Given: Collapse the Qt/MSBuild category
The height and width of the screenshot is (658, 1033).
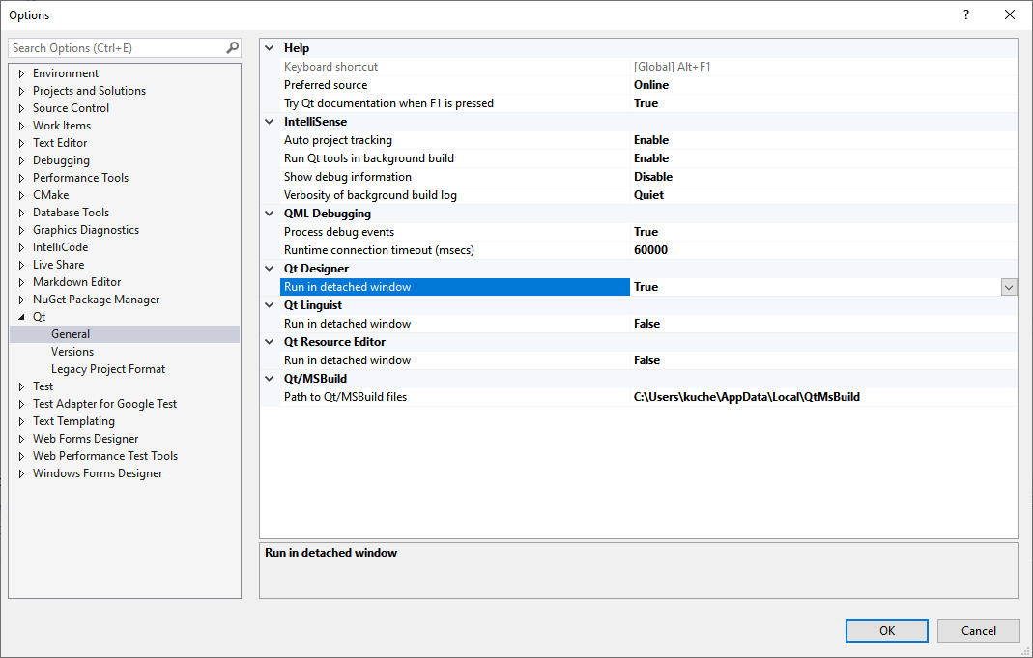Looking at the screenshot, I should [270, 379].
